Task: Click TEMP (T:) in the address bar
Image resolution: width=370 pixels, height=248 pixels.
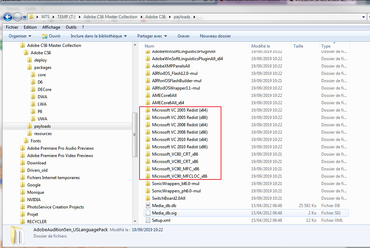Action: (66, 17)
